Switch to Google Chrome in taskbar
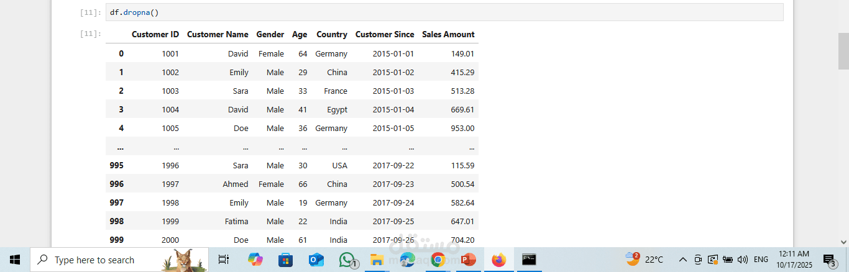Image resolution: width=849 pixels, height=272 pixels. point(438,260)
